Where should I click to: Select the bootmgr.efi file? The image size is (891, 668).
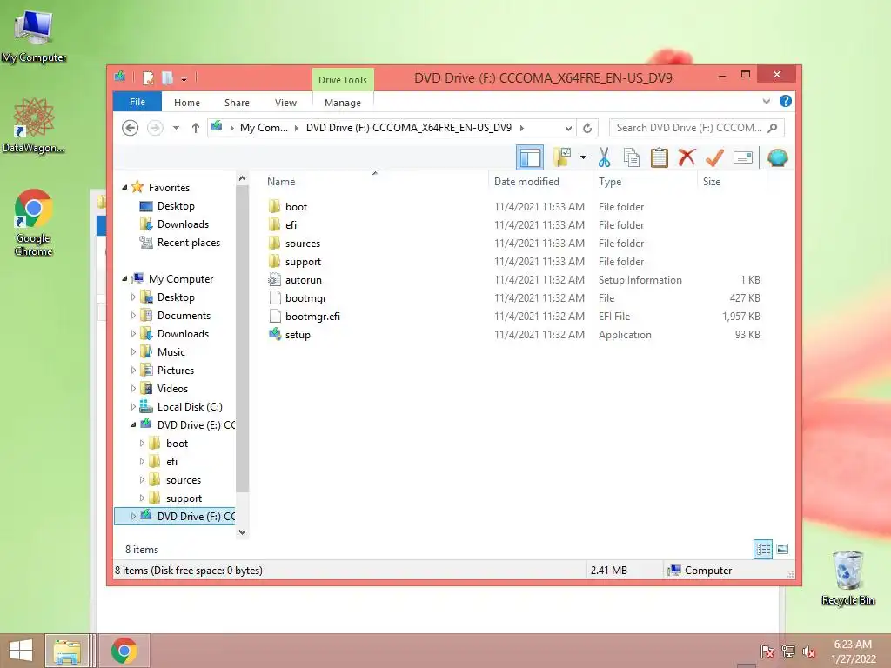[312, 316]
